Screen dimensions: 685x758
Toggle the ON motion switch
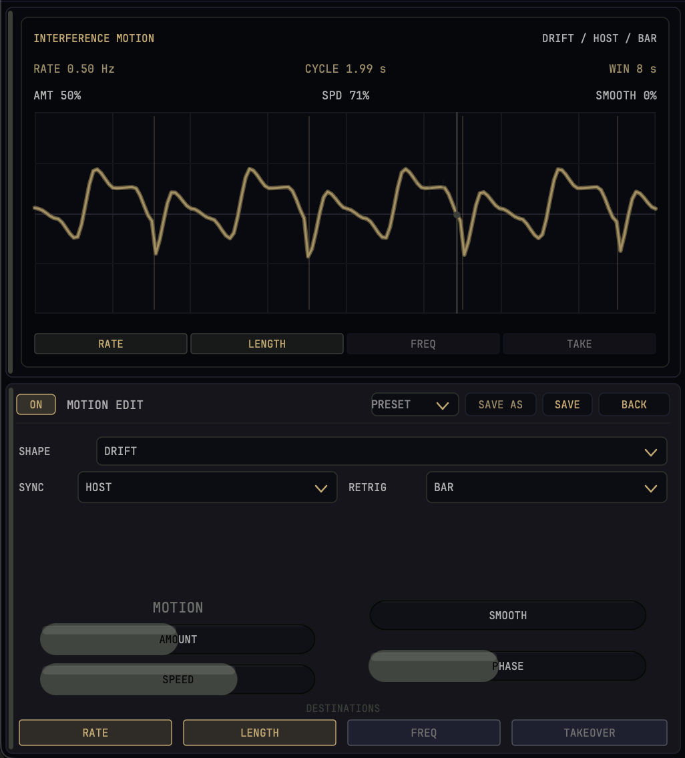[x=36, y=404]
